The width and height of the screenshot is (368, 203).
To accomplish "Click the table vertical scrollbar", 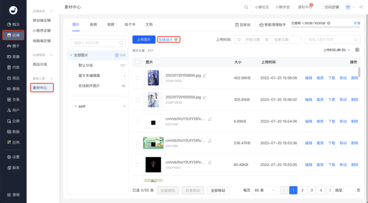I will 359,72.
